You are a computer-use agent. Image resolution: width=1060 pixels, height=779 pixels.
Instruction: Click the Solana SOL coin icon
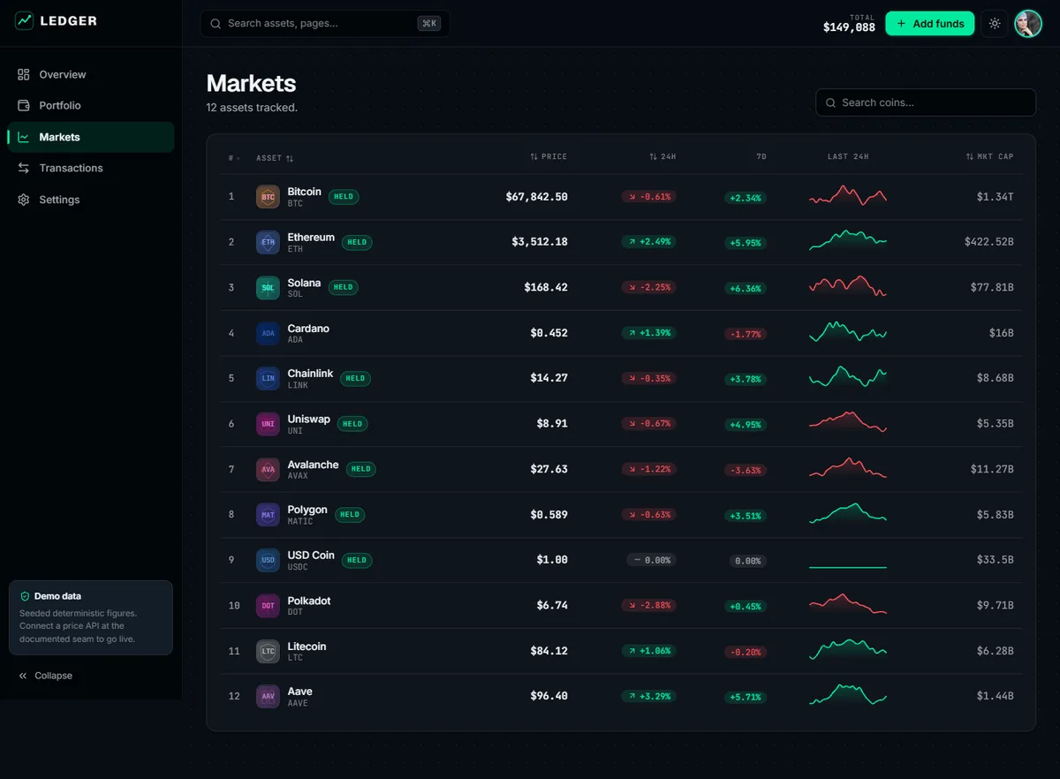click(268, 288)
